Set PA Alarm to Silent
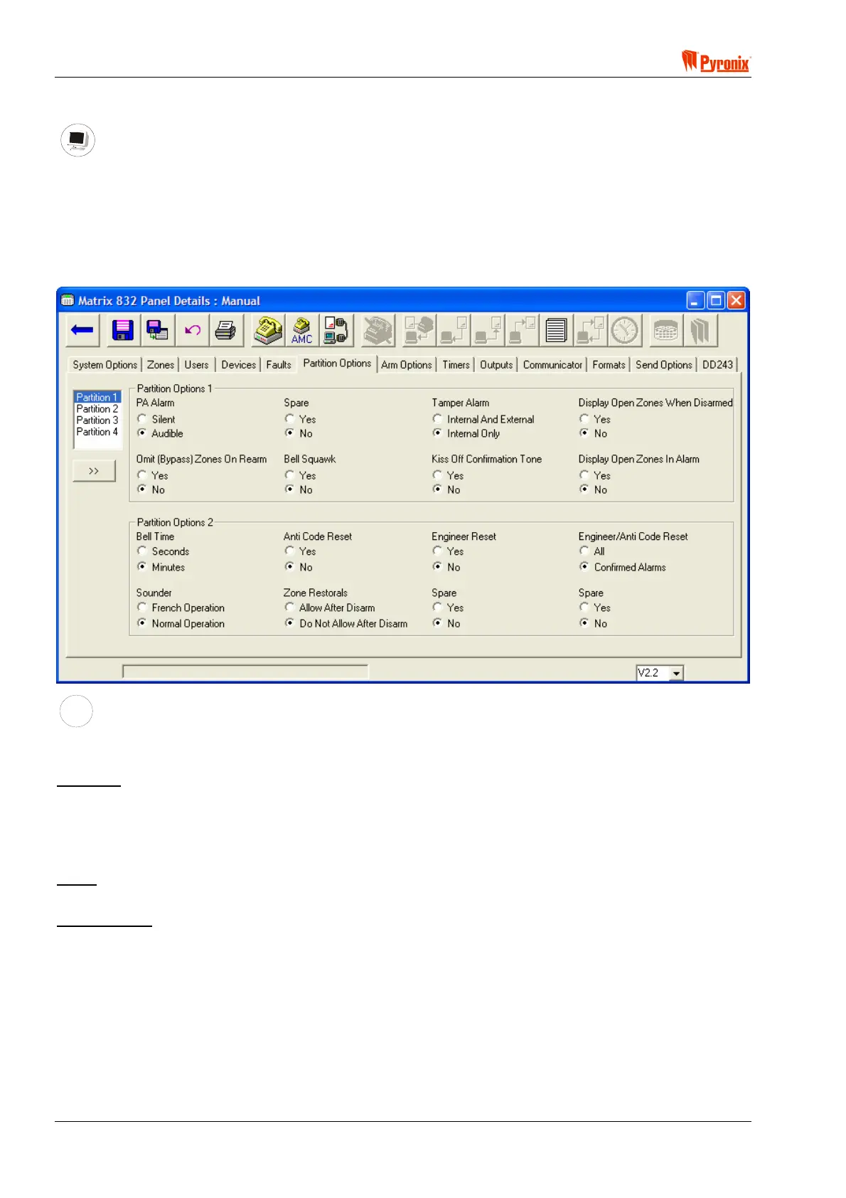The height and width of the screenshot is (1198, 846). click(142, 419)
